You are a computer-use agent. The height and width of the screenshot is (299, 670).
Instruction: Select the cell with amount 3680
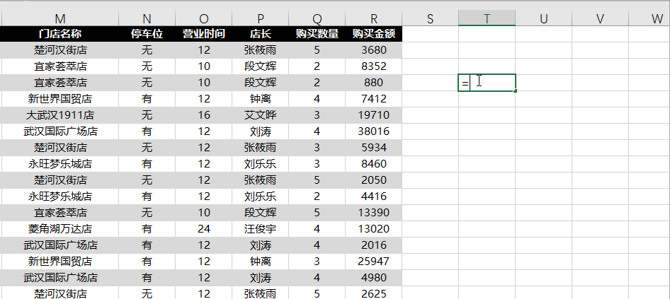374,50
